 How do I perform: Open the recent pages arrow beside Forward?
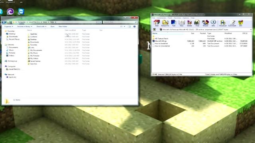(x=11, y=22)
